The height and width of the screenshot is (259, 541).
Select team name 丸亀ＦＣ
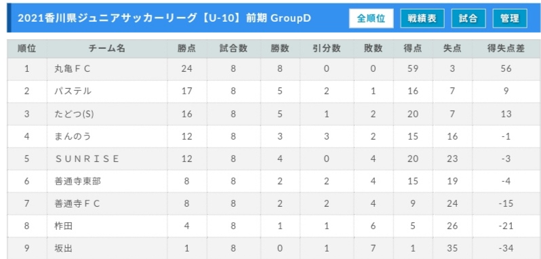pos(72,69)
